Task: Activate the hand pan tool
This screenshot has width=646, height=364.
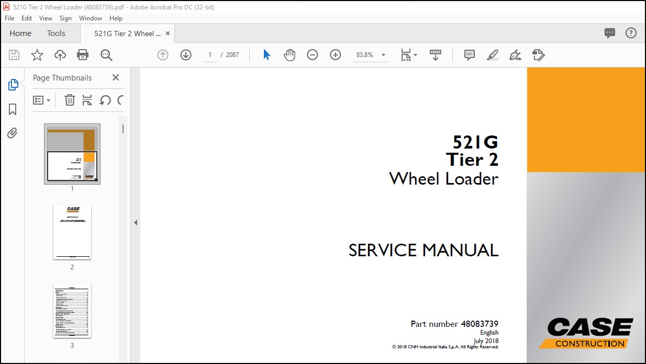Action: [x=289, y=55]
